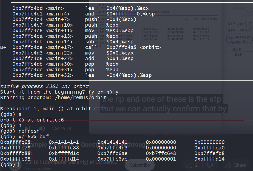Like the video with the thumbs-up icon
The width and height of the screenshot is (253, 171).
pos(189,165)
